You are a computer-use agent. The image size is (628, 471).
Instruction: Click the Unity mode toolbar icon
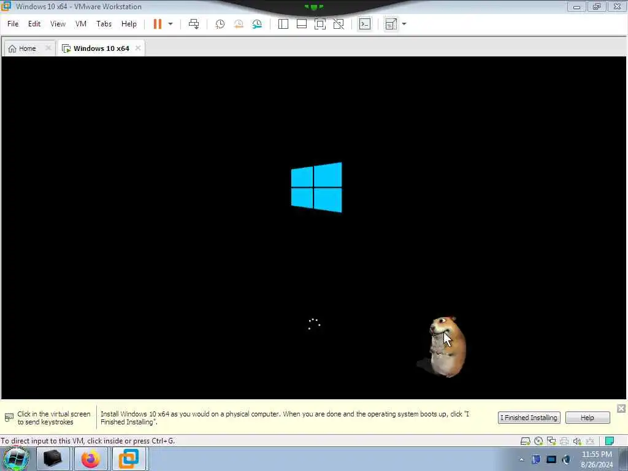pyautogui.click(x=339, y=24)
